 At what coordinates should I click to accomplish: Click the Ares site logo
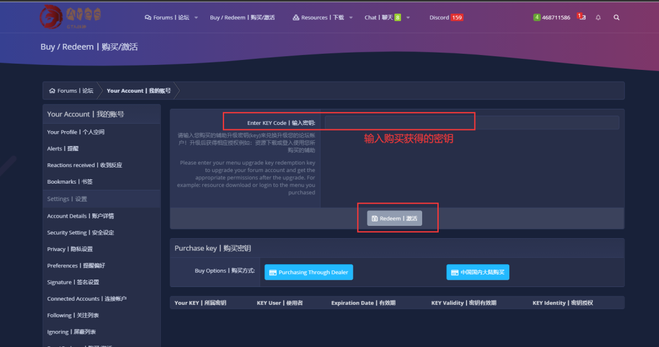pos(70,17)
